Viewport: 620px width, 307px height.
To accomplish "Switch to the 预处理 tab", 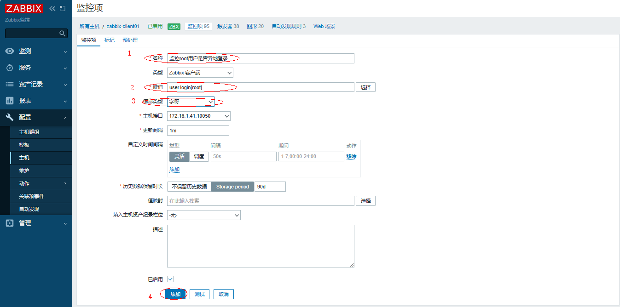I will click(130, 40).
